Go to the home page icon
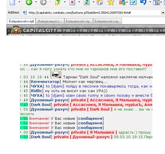Image resolution: width=165 pixels, height=154 pixels. tap(100, 2)
